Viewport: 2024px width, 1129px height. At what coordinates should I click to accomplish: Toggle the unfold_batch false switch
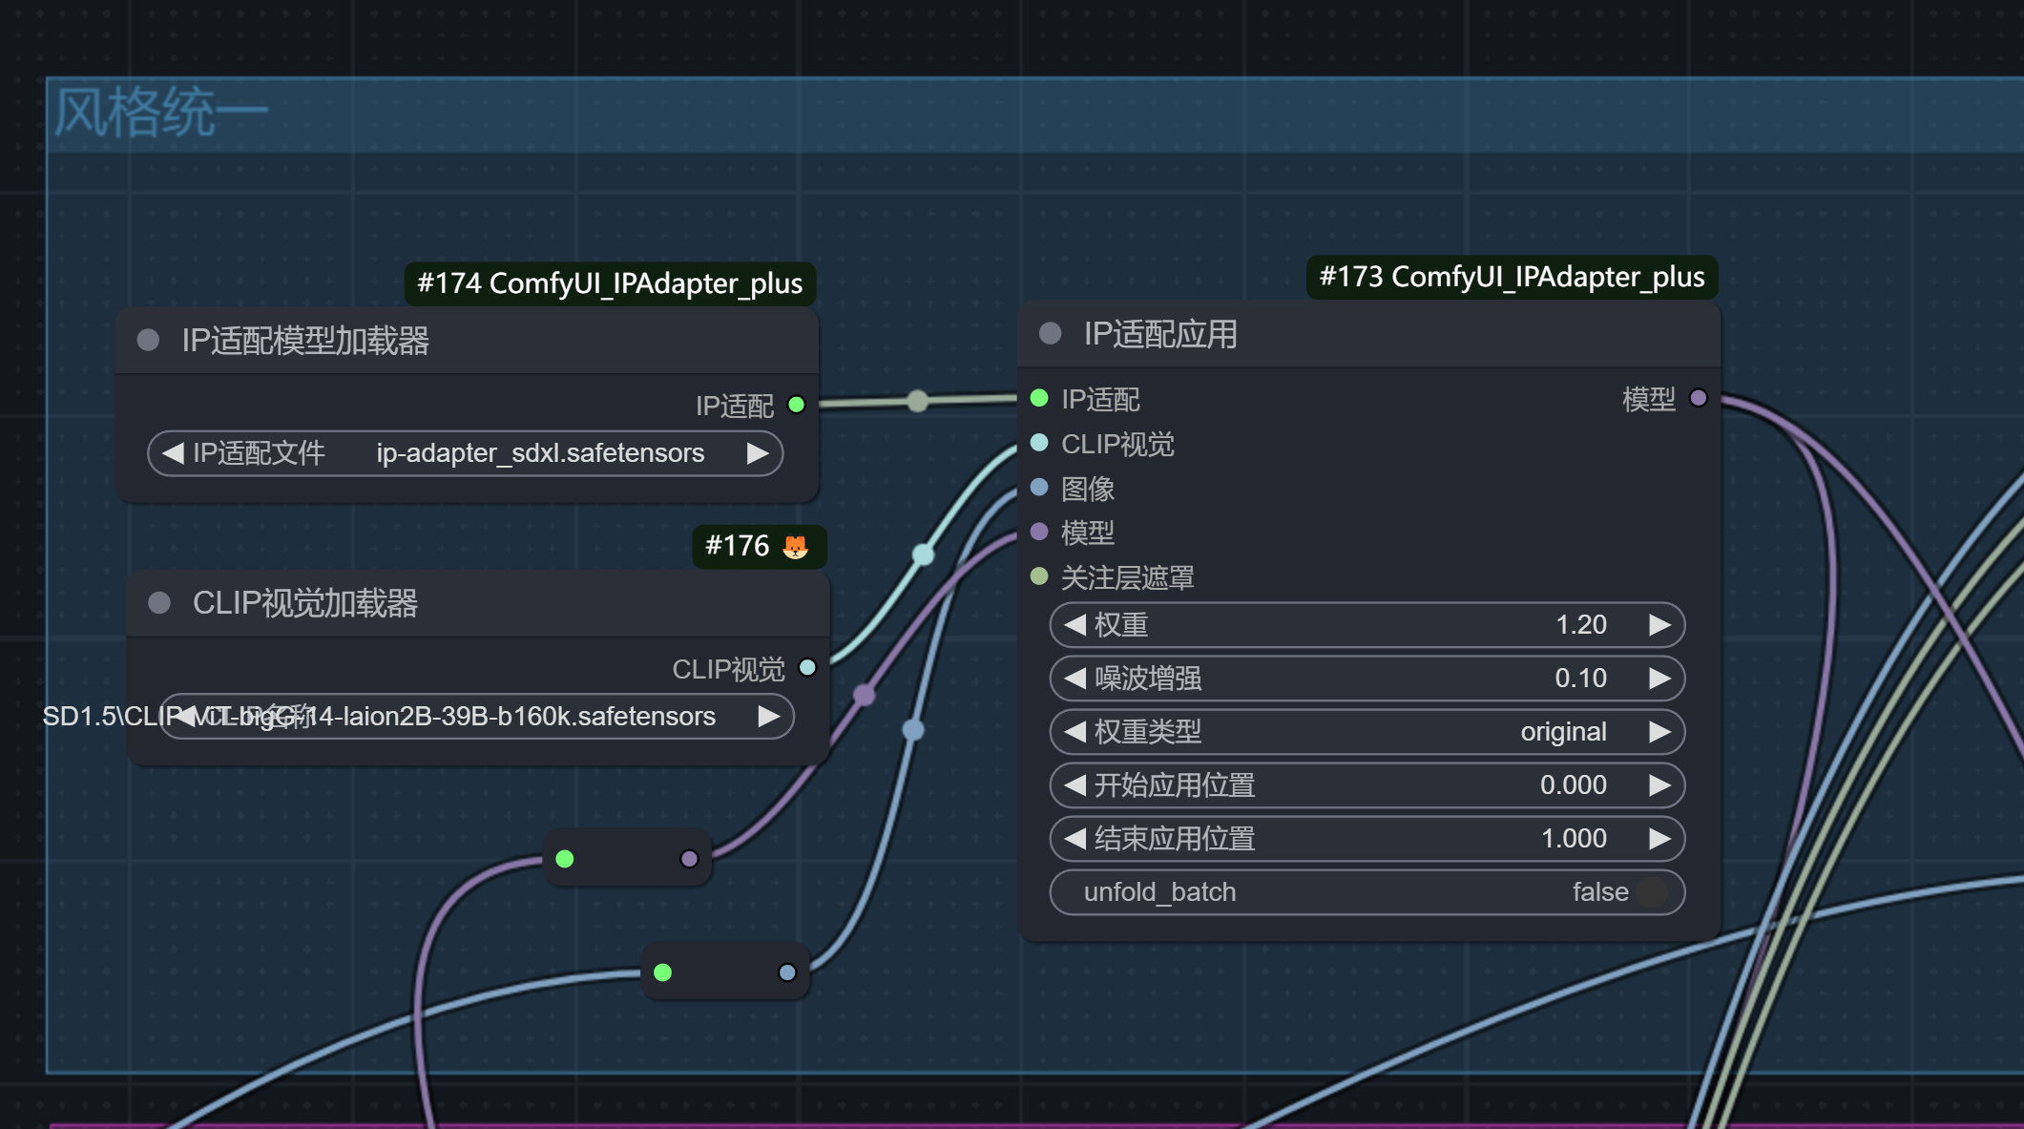(x=1653, y=891)
